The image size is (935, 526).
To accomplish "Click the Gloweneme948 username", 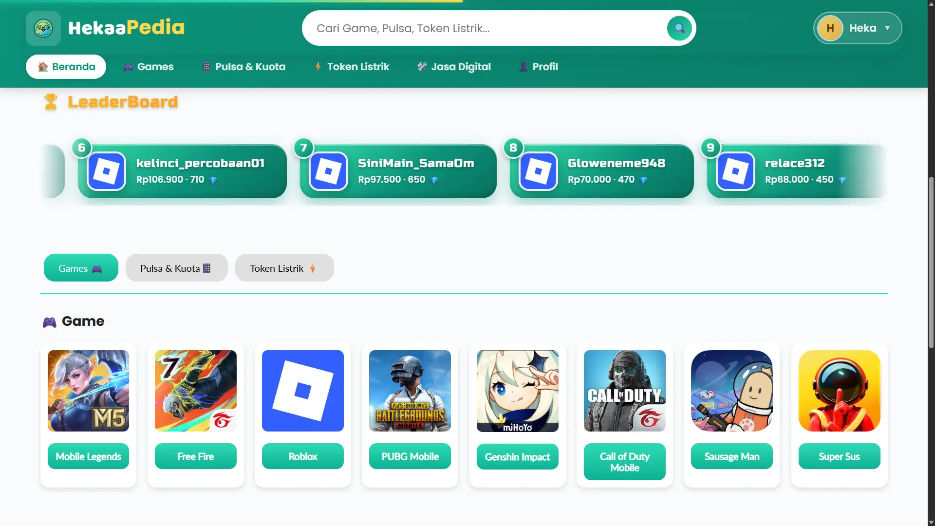I will coord(617,163).
